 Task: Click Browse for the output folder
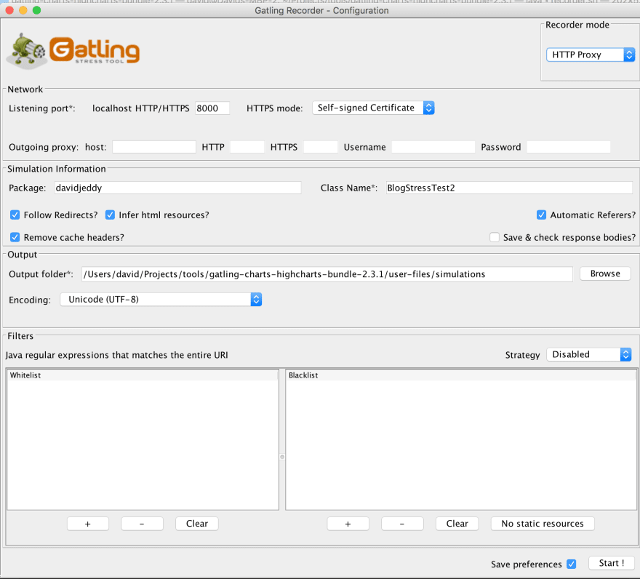tap(605, 273)
